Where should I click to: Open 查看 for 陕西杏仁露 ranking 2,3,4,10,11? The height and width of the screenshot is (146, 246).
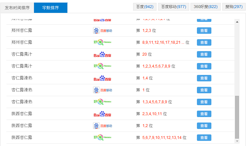click(204, 114)
